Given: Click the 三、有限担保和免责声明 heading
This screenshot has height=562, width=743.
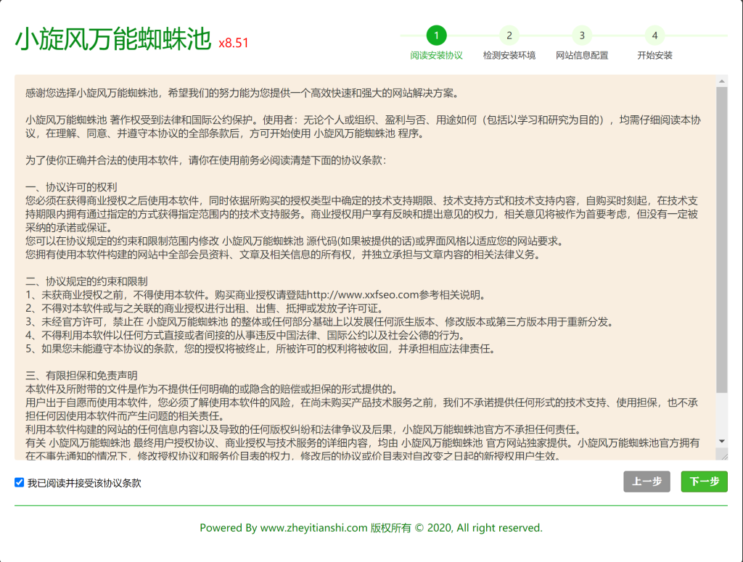Looking at the screenshot, I should [x=81, y=376].
